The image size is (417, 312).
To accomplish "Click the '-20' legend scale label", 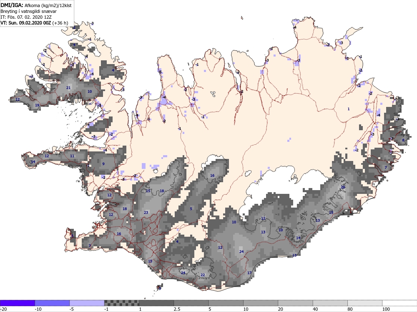I will point(3,309).
